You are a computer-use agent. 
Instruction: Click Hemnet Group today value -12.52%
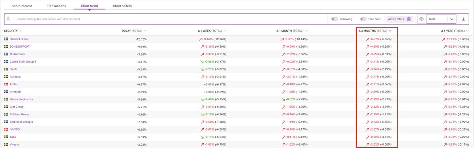(141, 39)
